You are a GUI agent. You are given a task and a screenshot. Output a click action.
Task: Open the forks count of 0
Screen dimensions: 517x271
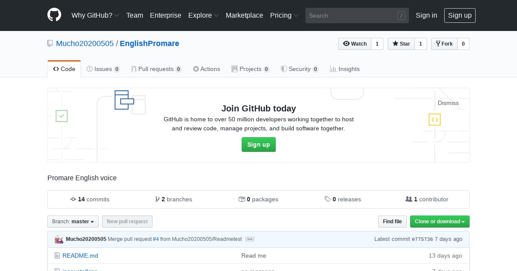click(463, 44)
